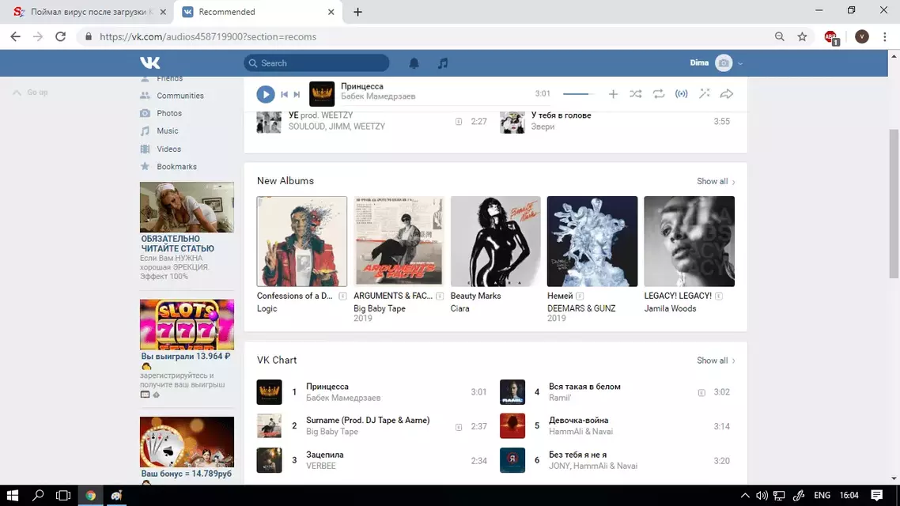
Task: Open the Немей album cover
Action: click(592, 241)
